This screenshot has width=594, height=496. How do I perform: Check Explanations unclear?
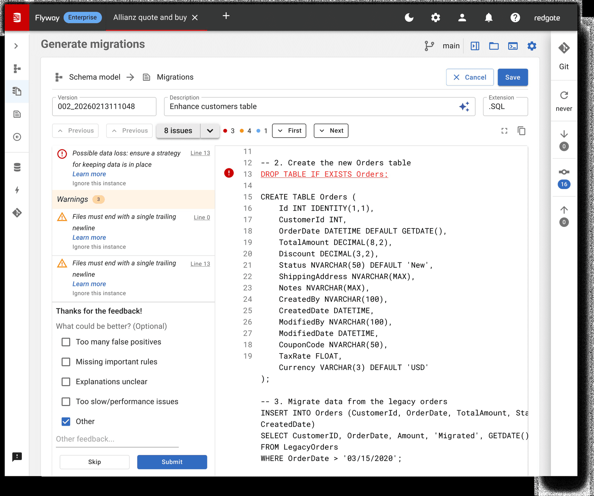tap(66, 382)
